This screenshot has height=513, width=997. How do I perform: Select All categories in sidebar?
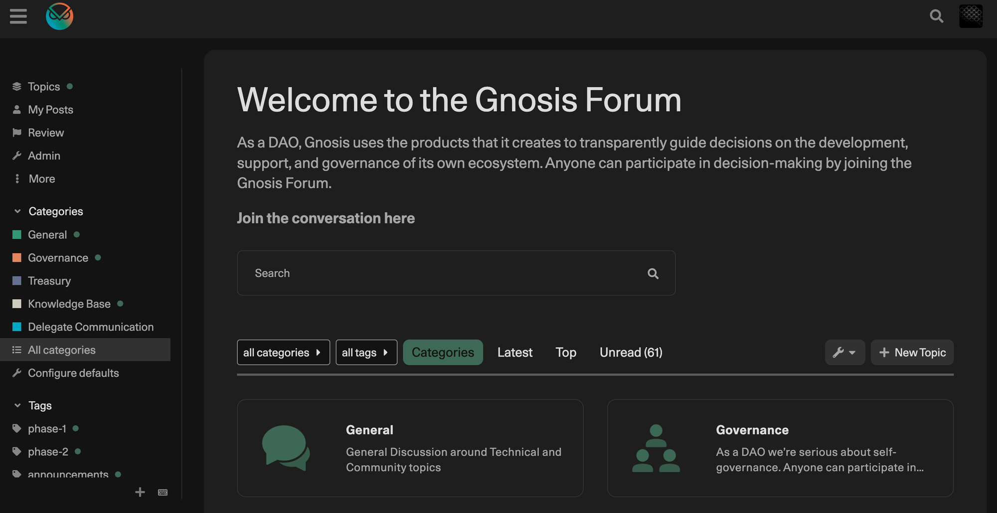[x=85, y=350]
